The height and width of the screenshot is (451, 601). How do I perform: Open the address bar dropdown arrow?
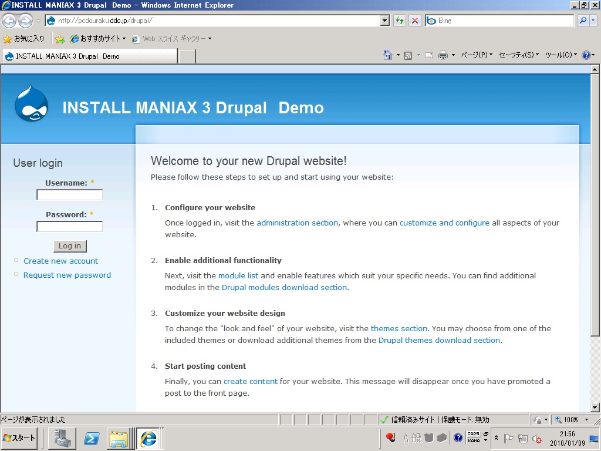point(384,20)
